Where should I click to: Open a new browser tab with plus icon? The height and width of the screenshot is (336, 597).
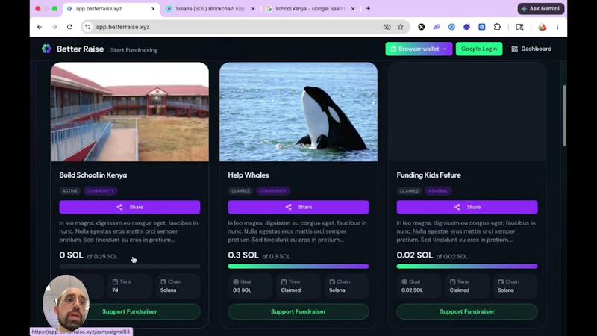[368, 8]
